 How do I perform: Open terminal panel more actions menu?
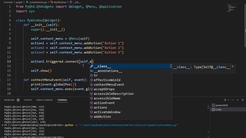tap(233, 100)
